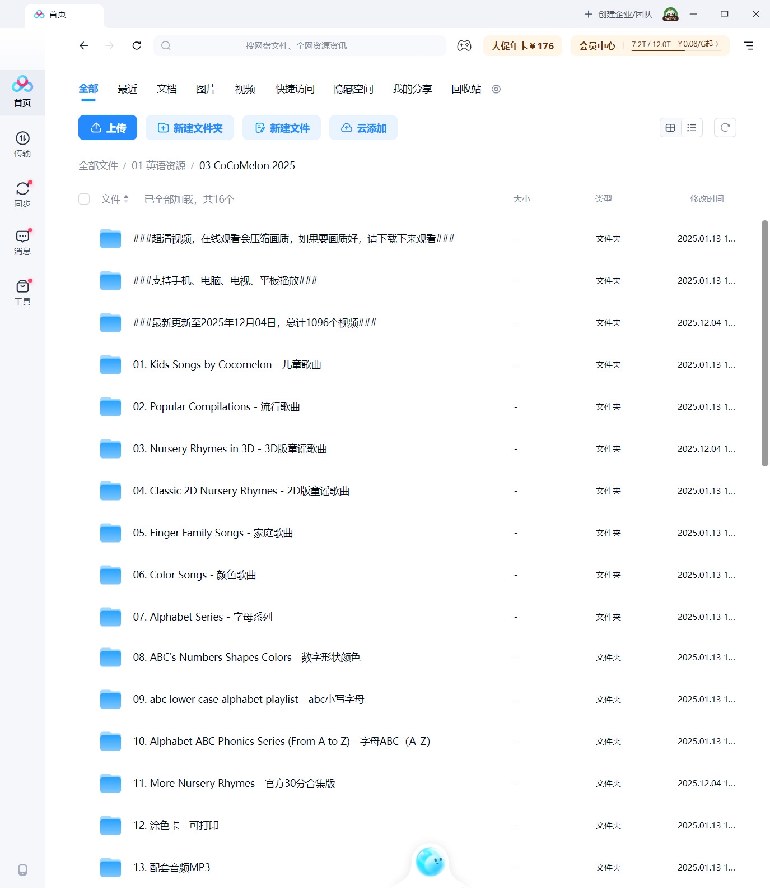The image size is (770, 889).
Task: Open the Transfer (传输) sidebar icon
Action: pyautogui.click(x=22, y=143)
